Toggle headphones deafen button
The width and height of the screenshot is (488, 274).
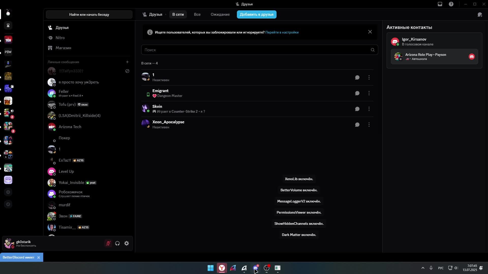click(117, 244)
